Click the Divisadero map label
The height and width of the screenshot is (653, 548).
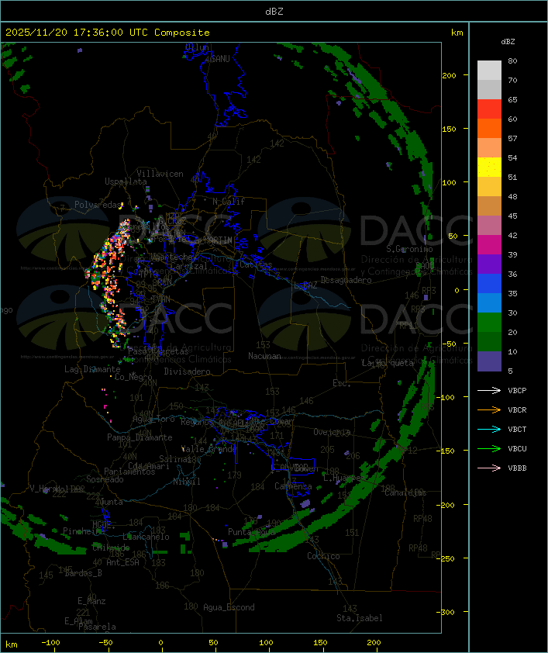point(187,371)
